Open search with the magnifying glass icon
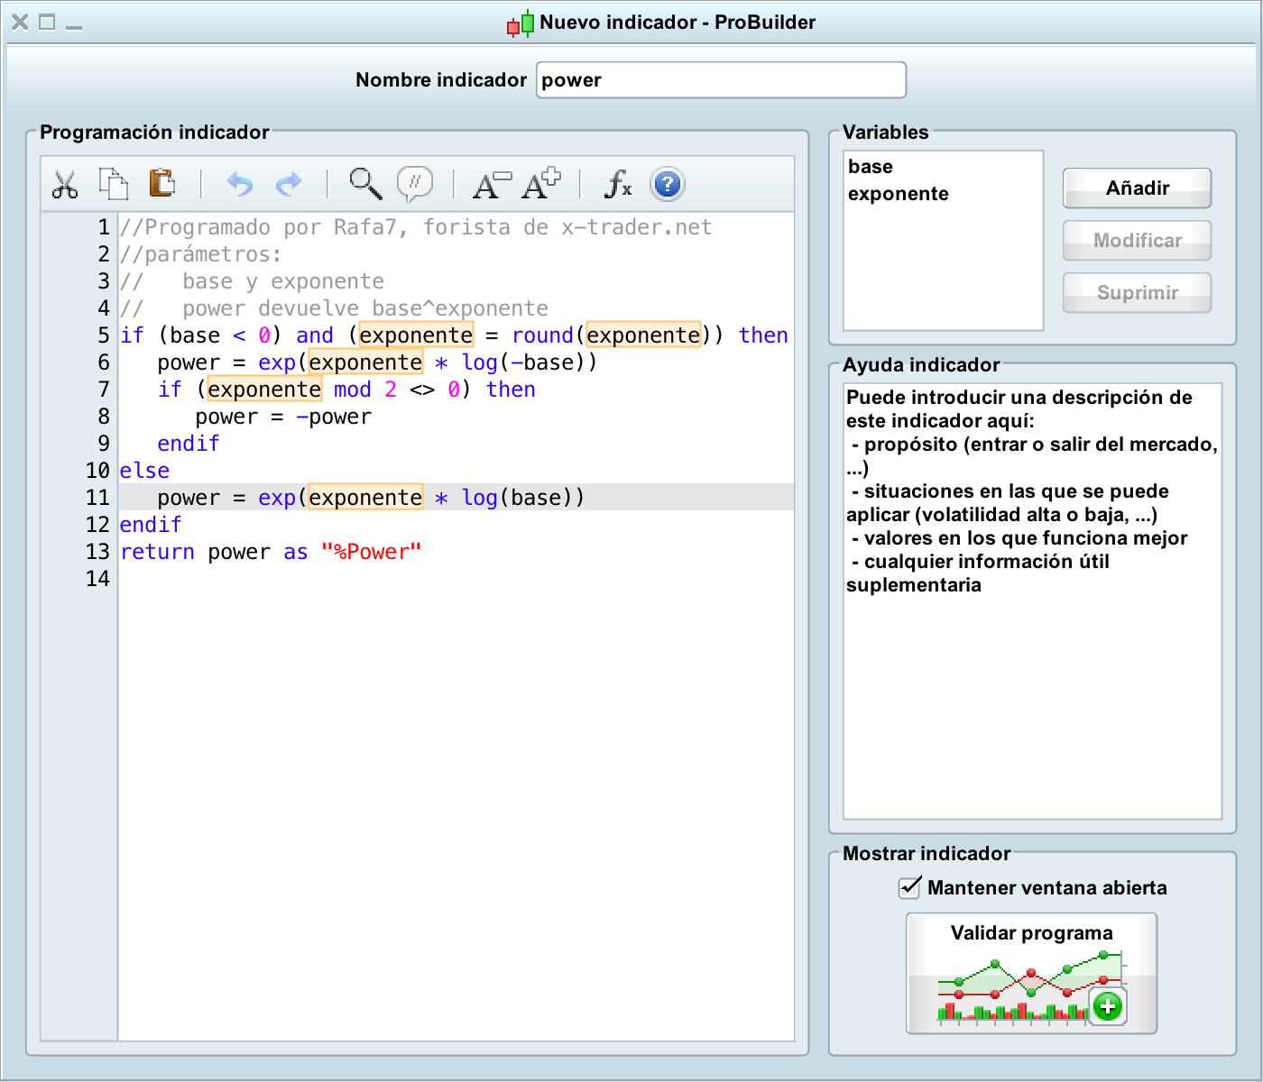The width and height of the screenshot is (1263, 1082). point(365,183)
